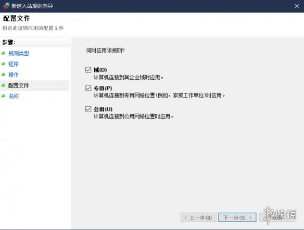The image size is (304, 230).
Task: Go to the 名称 step
Action: click(14, 96)
